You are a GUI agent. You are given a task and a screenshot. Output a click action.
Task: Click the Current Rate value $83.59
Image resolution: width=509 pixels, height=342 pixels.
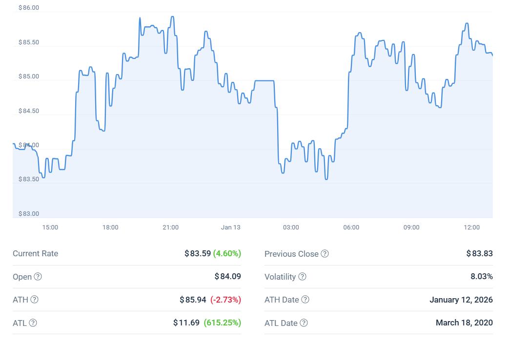198,253
